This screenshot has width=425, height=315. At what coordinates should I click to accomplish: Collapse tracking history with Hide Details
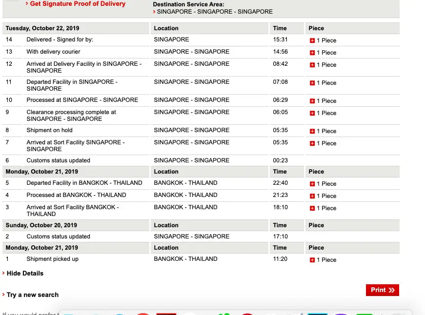[25, 273]
